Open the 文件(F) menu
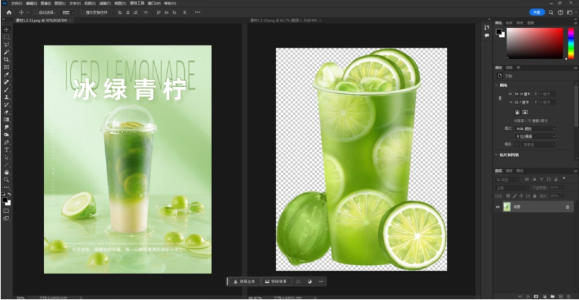This screenshot has height=300, width=579. click(x=16, y=3)
